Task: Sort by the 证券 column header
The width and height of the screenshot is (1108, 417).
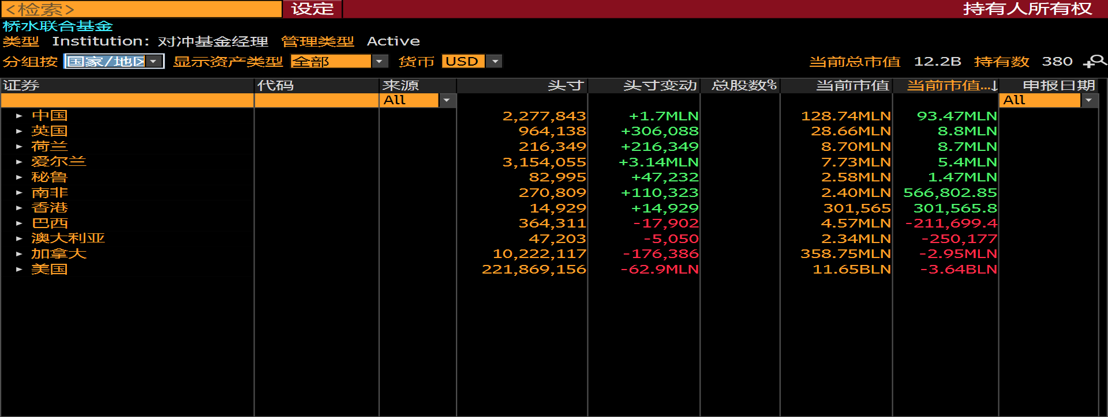Action: point(127,85)
